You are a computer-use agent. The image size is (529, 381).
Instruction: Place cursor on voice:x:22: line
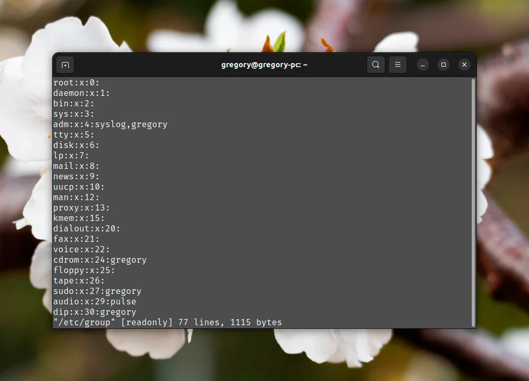(x=81, y=249)
